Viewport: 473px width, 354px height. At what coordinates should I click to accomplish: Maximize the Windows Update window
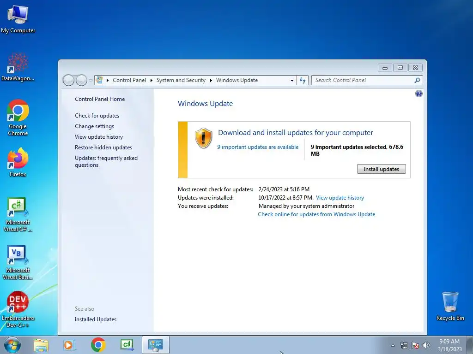point(400,68)
